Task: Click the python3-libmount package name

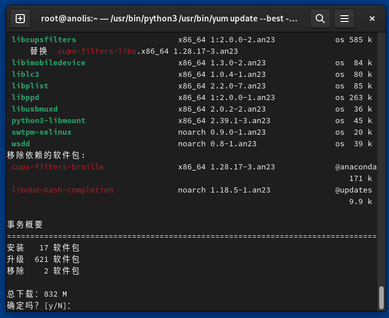Action: click(x=48, y=121)
